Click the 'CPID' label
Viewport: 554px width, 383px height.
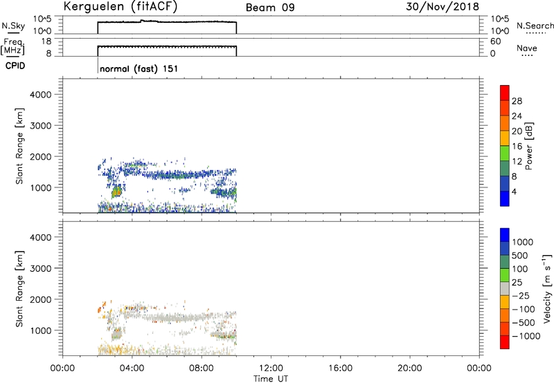[15, 66]
